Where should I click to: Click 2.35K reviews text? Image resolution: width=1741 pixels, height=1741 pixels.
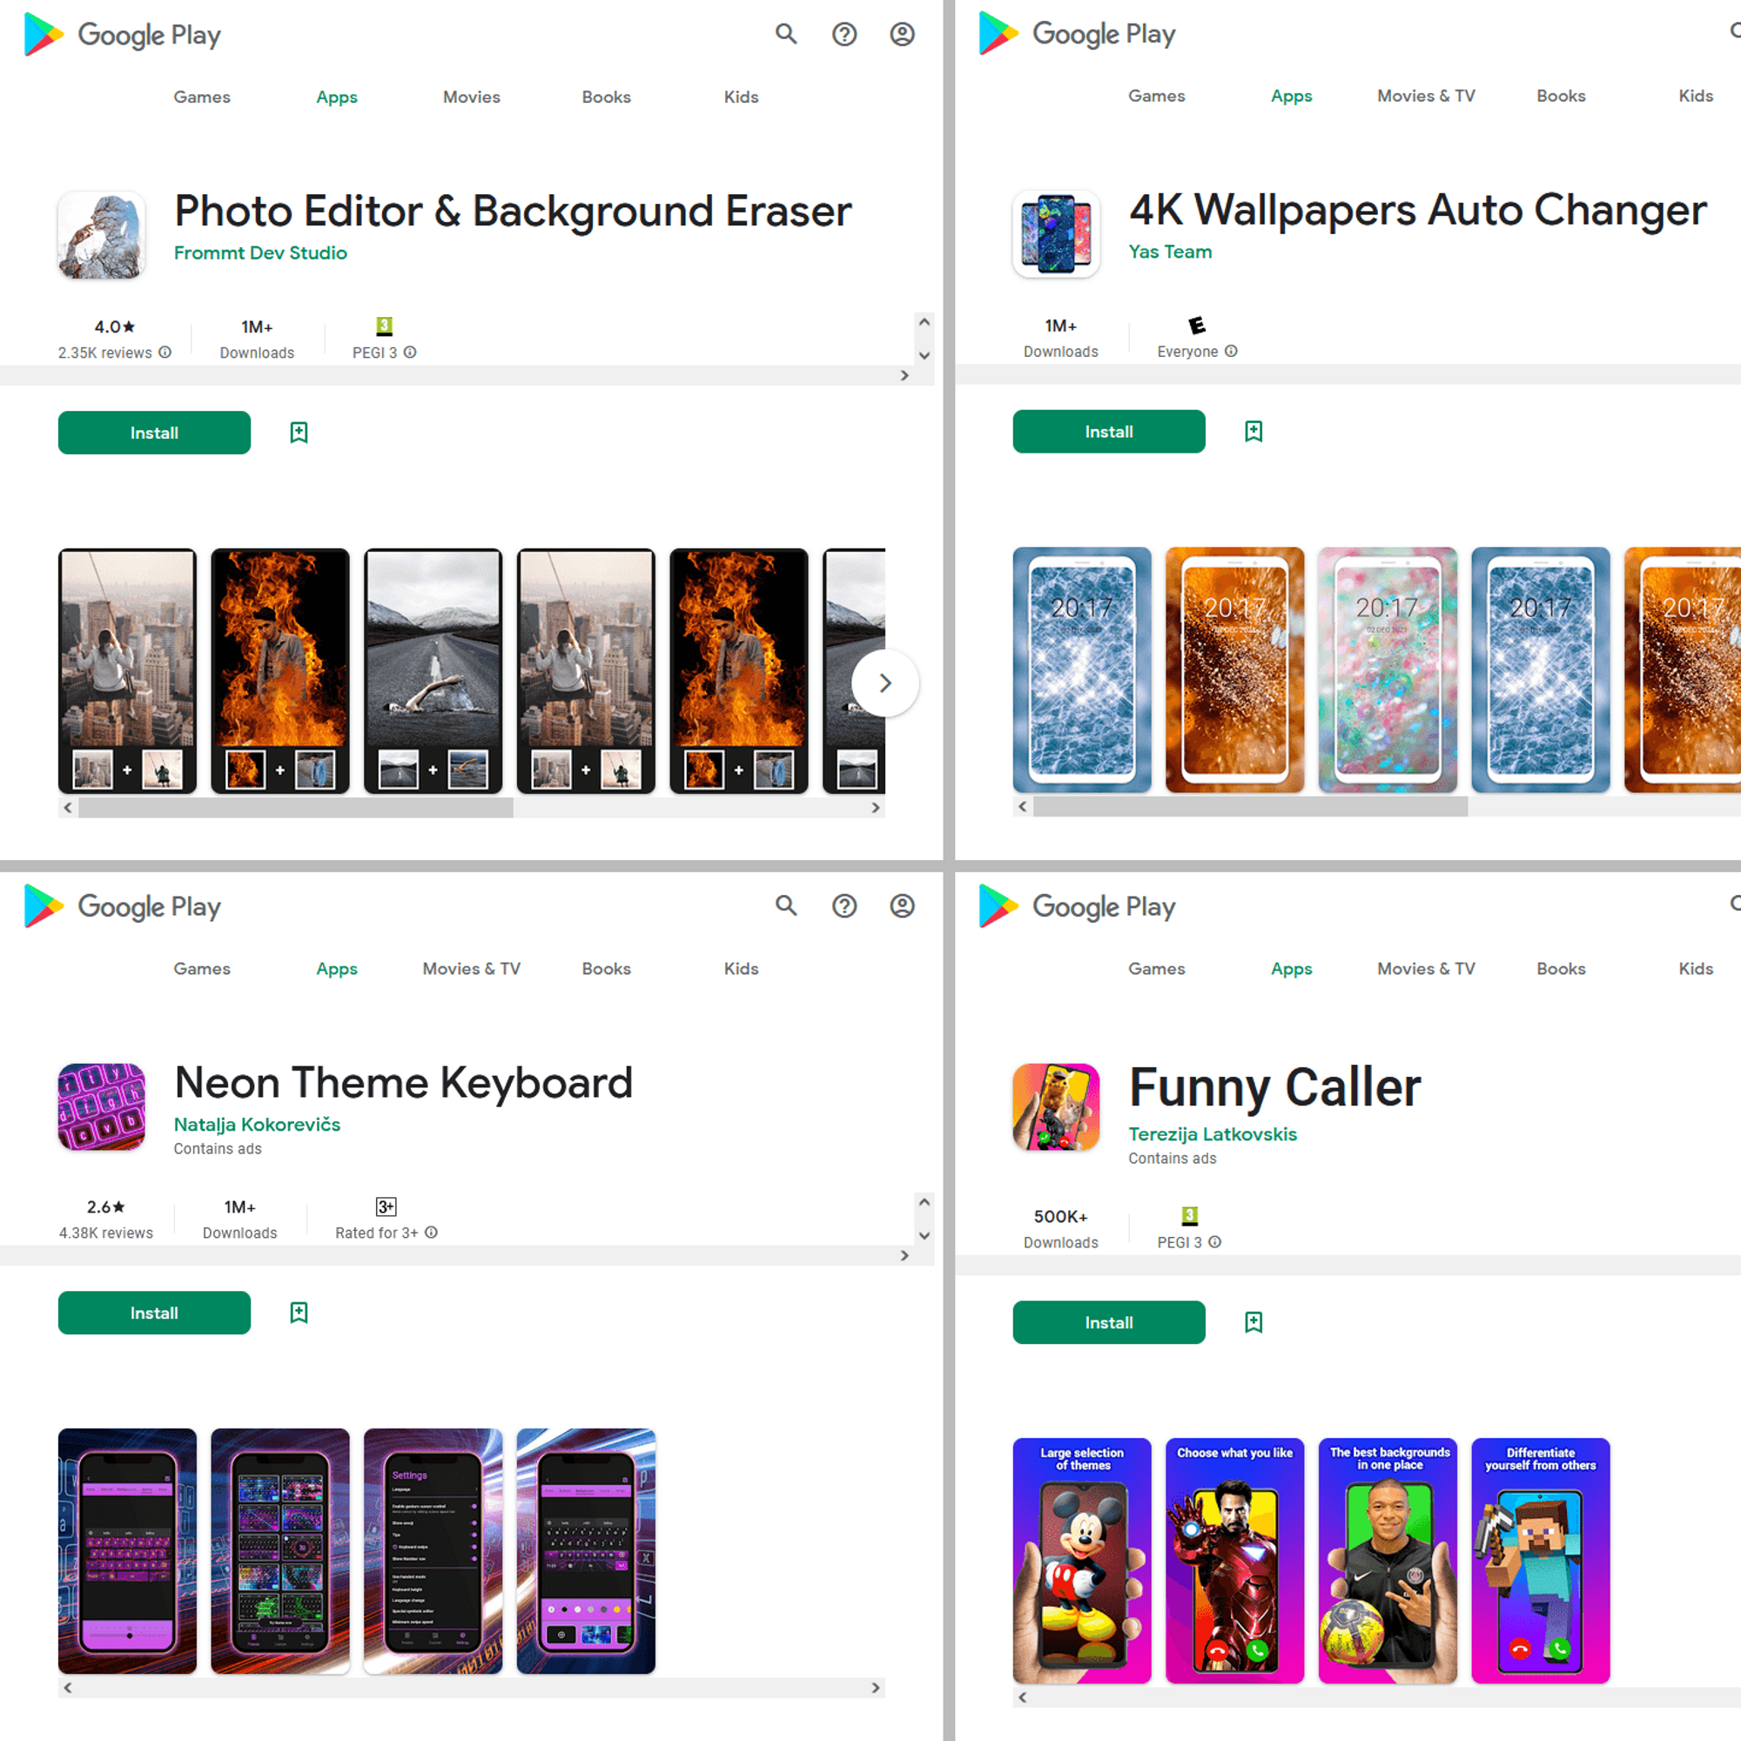(105, 353)
